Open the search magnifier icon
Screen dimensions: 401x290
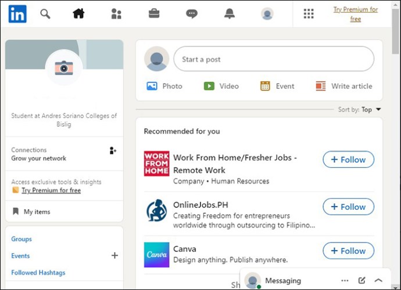(45, 14)
